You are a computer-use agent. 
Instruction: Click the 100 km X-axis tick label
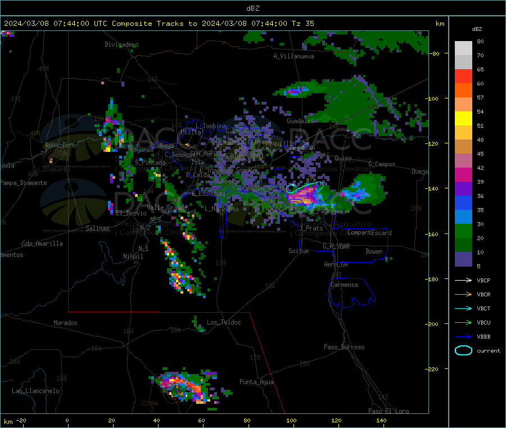[291, 420]
